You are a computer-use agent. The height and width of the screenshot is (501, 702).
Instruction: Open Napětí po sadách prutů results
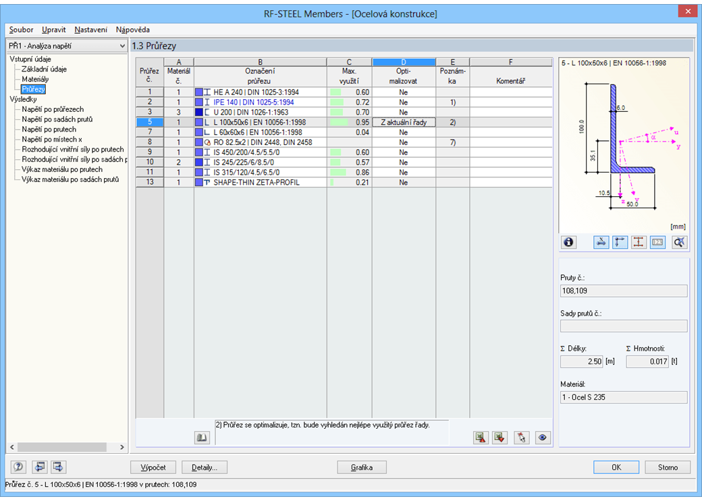(57, 119)
